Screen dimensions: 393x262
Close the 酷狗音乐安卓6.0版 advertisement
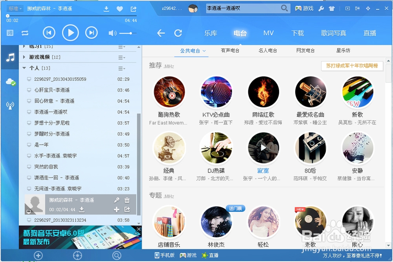coord(139,229)
